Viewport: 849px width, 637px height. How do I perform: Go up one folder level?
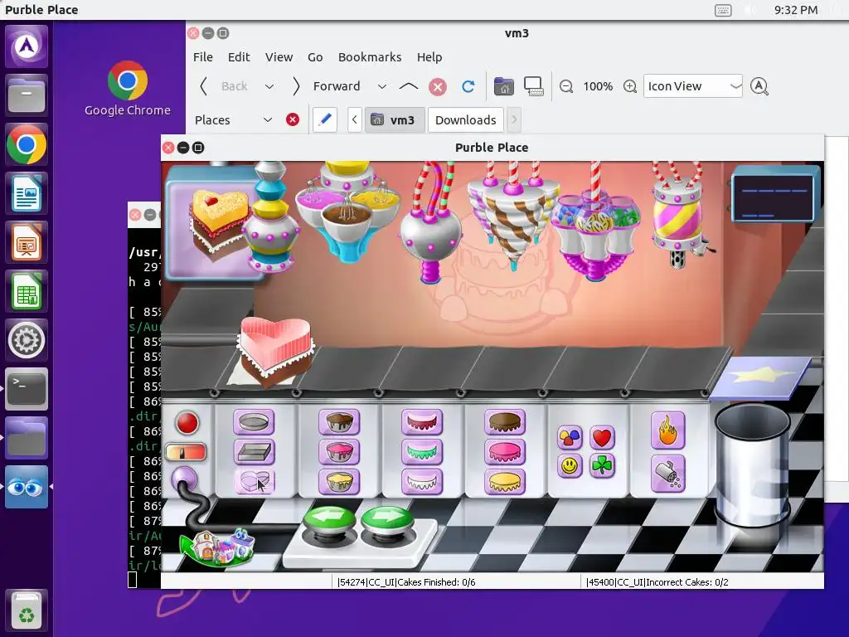(408, 86)
